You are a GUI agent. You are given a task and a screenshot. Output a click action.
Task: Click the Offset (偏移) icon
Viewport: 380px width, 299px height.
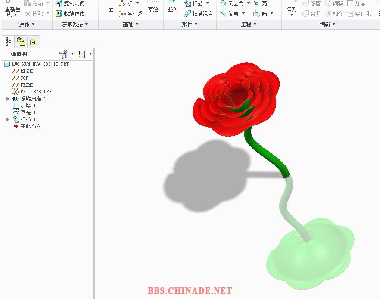(328, 3)
